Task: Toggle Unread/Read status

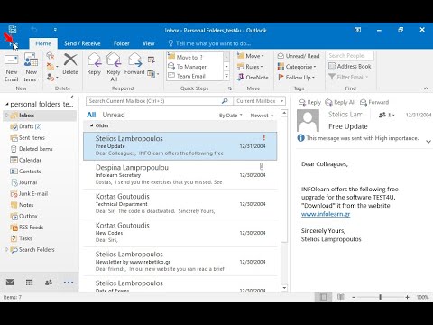Action: [299, 56]
